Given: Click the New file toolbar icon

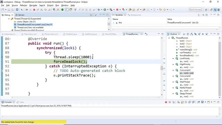Looking at the screenshot, I should click(x=3, y=10).
